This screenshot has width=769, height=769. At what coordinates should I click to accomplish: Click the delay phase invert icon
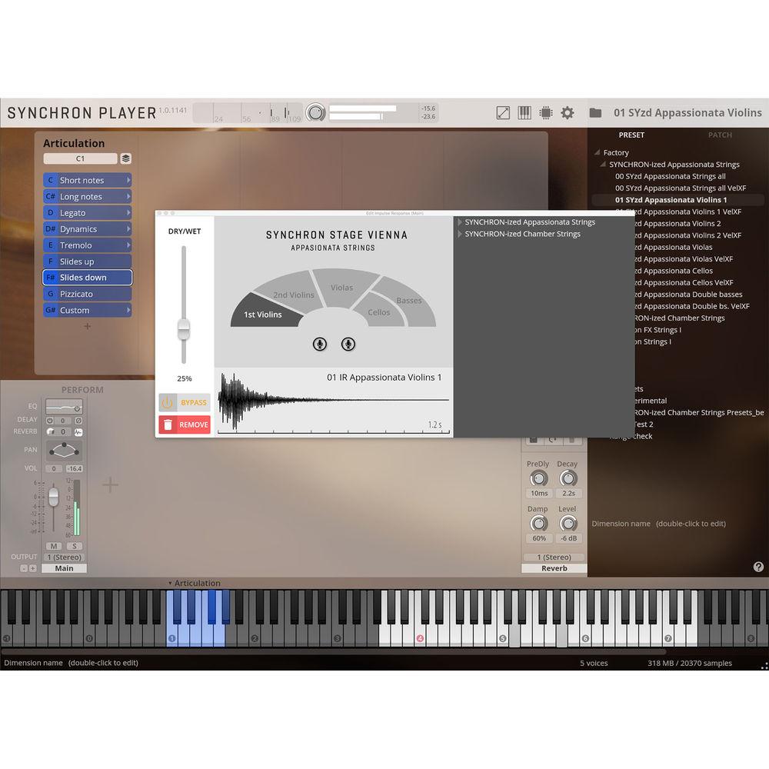click(x=79, y=419)
